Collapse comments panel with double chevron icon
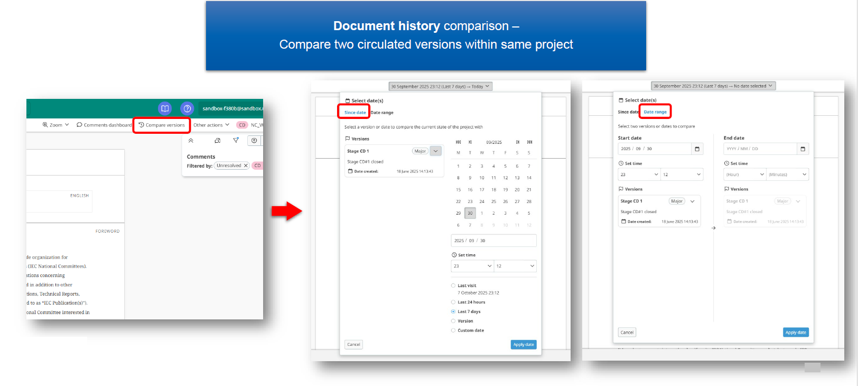Image resolution: width=858 pixels, height=386 pixels. click(191, 141)
